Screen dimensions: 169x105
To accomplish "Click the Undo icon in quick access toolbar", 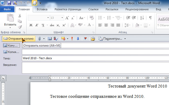I will click(x=20, y=3).
